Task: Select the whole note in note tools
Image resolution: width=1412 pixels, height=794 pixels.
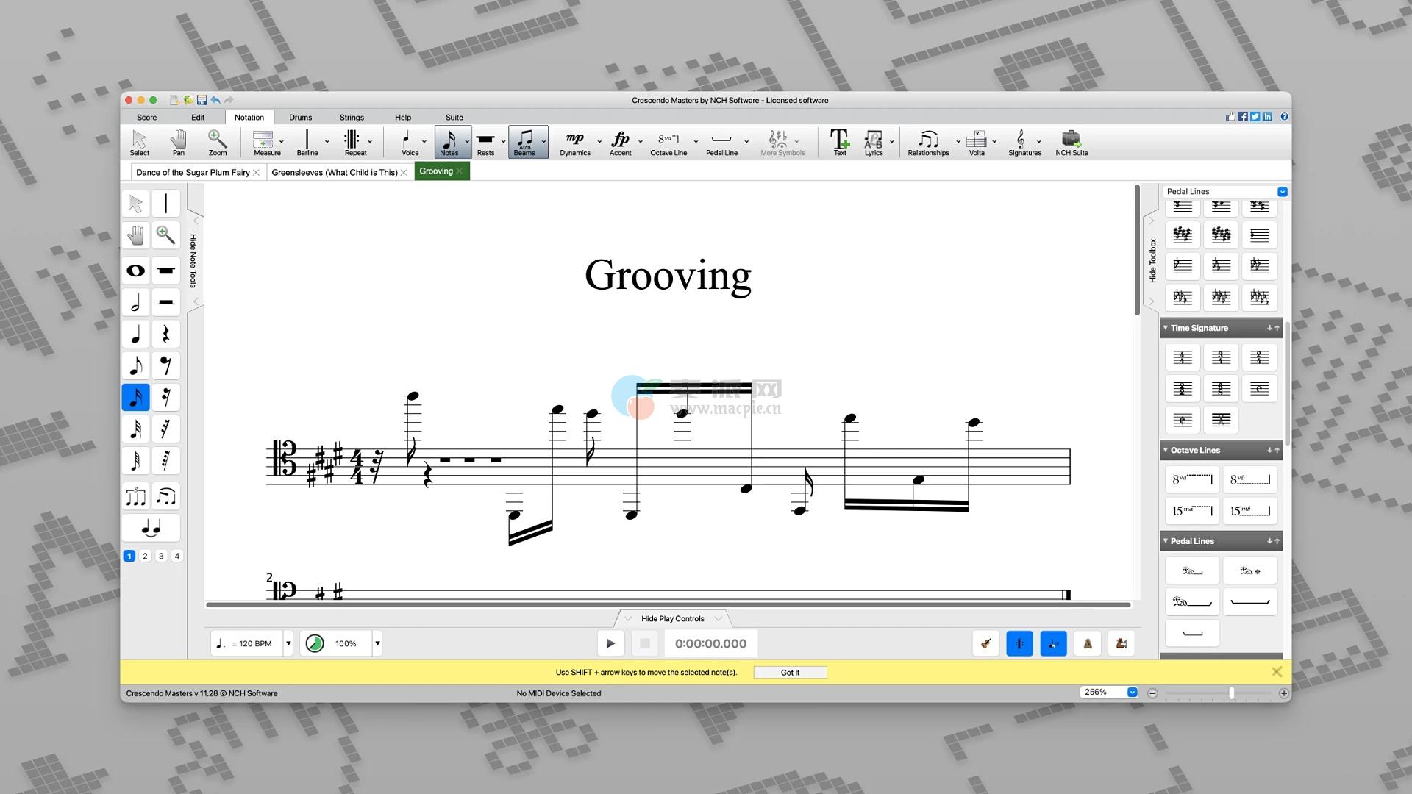Action: pyautogui.click(x=135, y=271)
